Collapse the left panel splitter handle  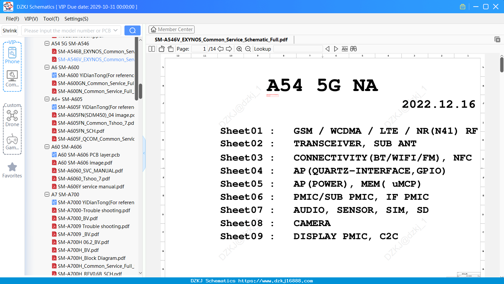144,153
